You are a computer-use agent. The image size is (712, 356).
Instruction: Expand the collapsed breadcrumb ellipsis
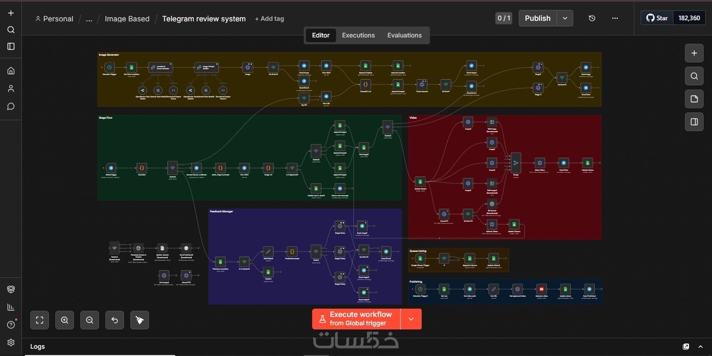(x=89, y=19)
